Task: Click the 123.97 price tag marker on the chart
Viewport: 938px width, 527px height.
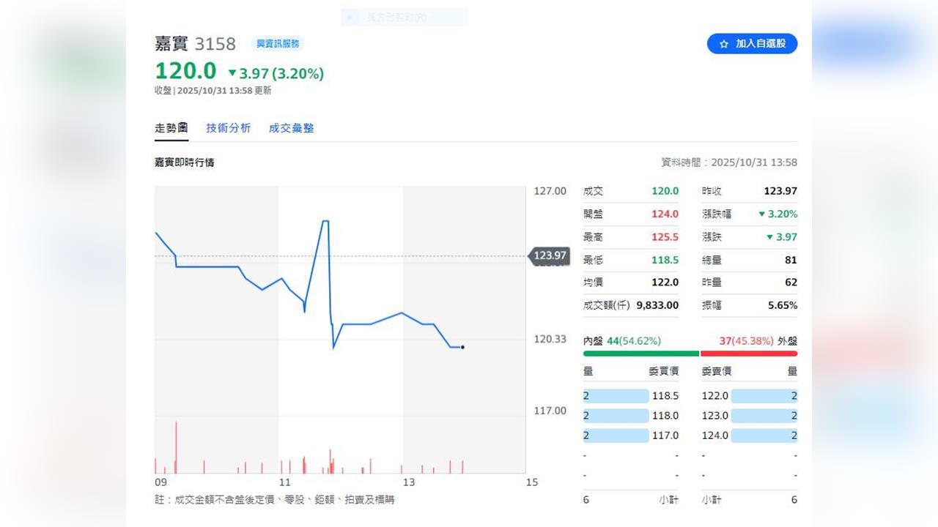Action: [548, 256]
